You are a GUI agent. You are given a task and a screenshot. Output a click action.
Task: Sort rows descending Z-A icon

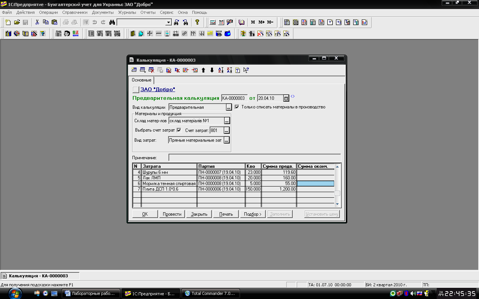tap(229, 70)
